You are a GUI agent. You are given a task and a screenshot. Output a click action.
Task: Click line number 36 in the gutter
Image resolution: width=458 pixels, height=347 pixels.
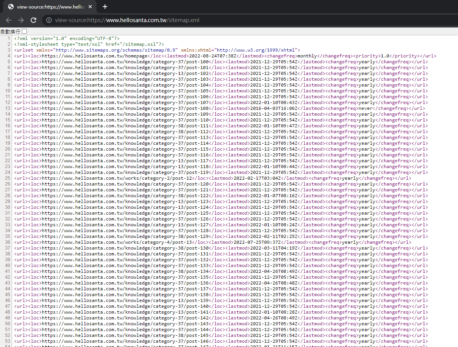coord(7,242)
